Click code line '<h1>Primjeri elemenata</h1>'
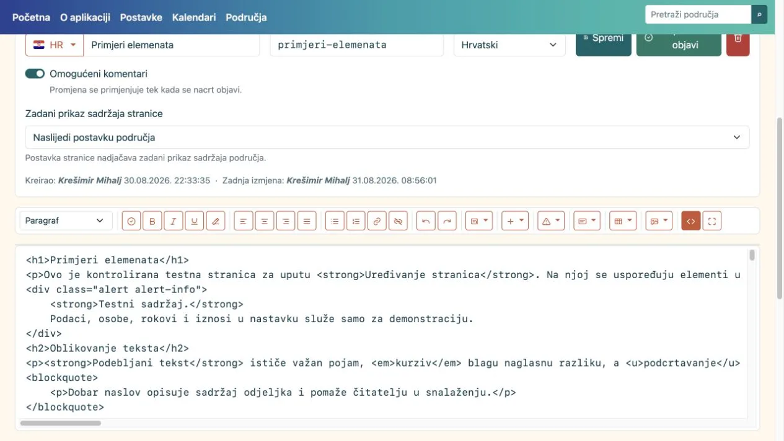This screenshot has width=784, height=441. pyautogui.click(x=107, y=260)
